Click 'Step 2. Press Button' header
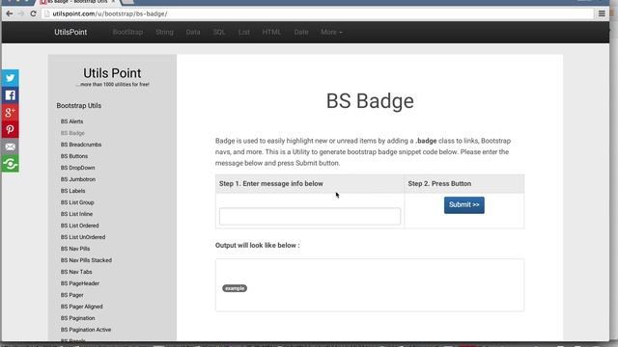Screen dimensions: 618x347 click(x=439, y=184)
